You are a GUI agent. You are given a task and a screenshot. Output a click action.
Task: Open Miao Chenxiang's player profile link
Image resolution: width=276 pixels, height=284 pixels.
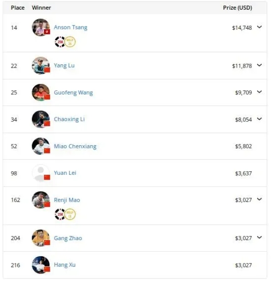75,147
